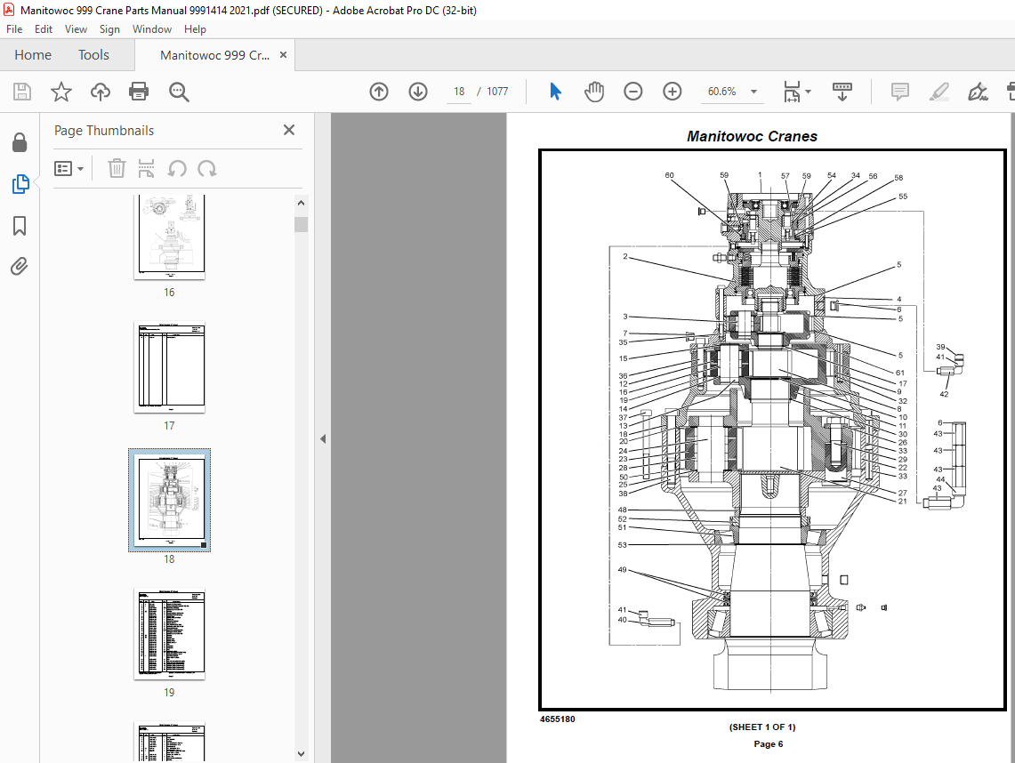This screenshot has width=1015, height=763.
Task: Delete selected page trash icon
Action: click(x=117, y=168)
